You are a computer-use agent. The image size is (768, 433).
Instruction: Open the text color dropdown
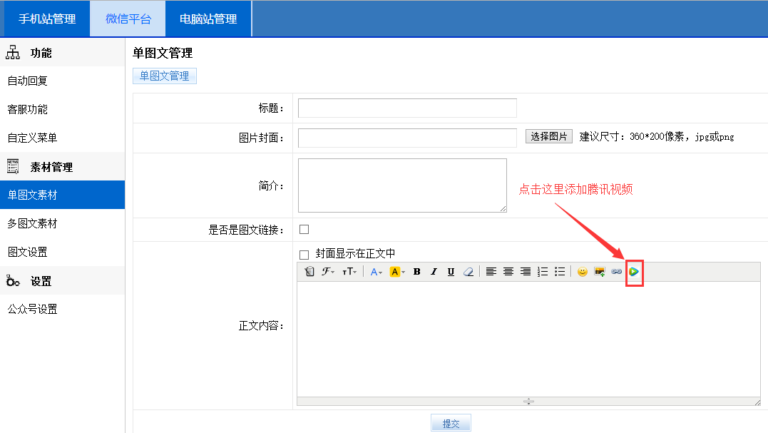[377, 272]
